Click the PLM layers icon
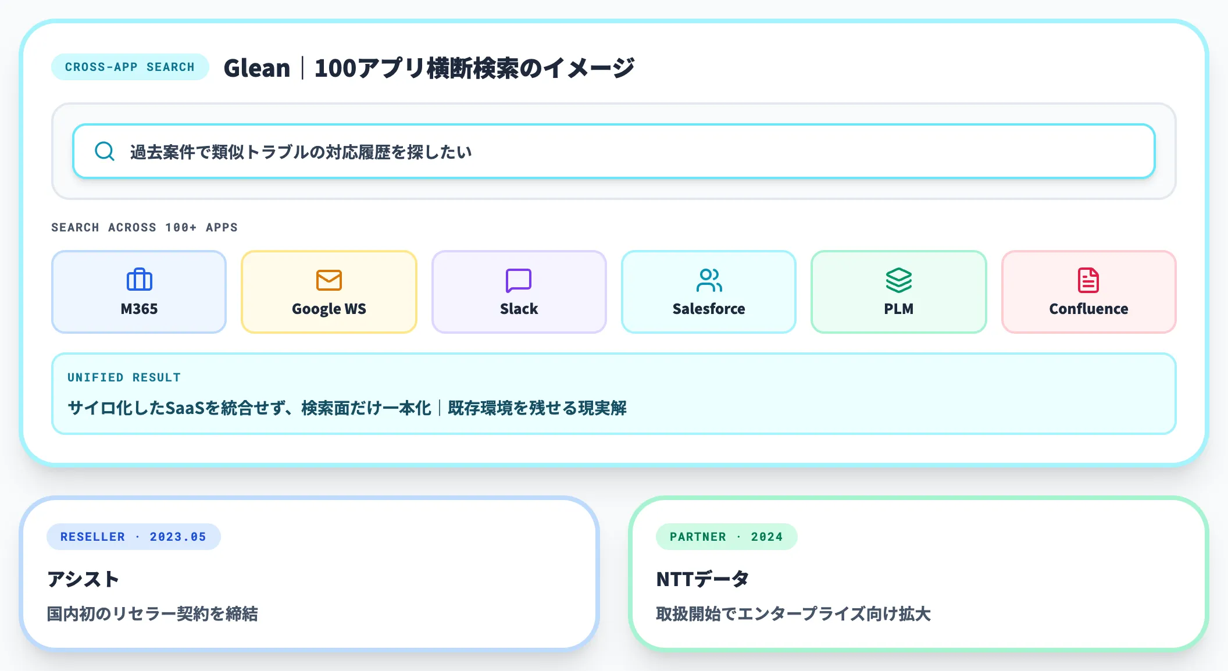Screen dimensions: 1228x671 click(899, 280)
